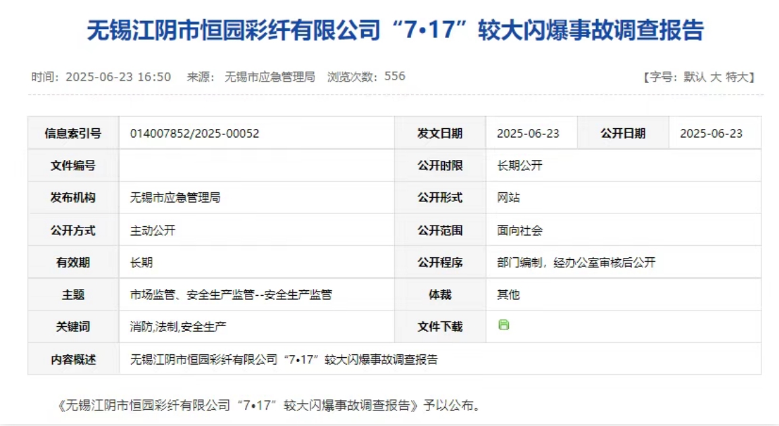
Task: Click the 有效期 label cell
Action: pos(73,263)
